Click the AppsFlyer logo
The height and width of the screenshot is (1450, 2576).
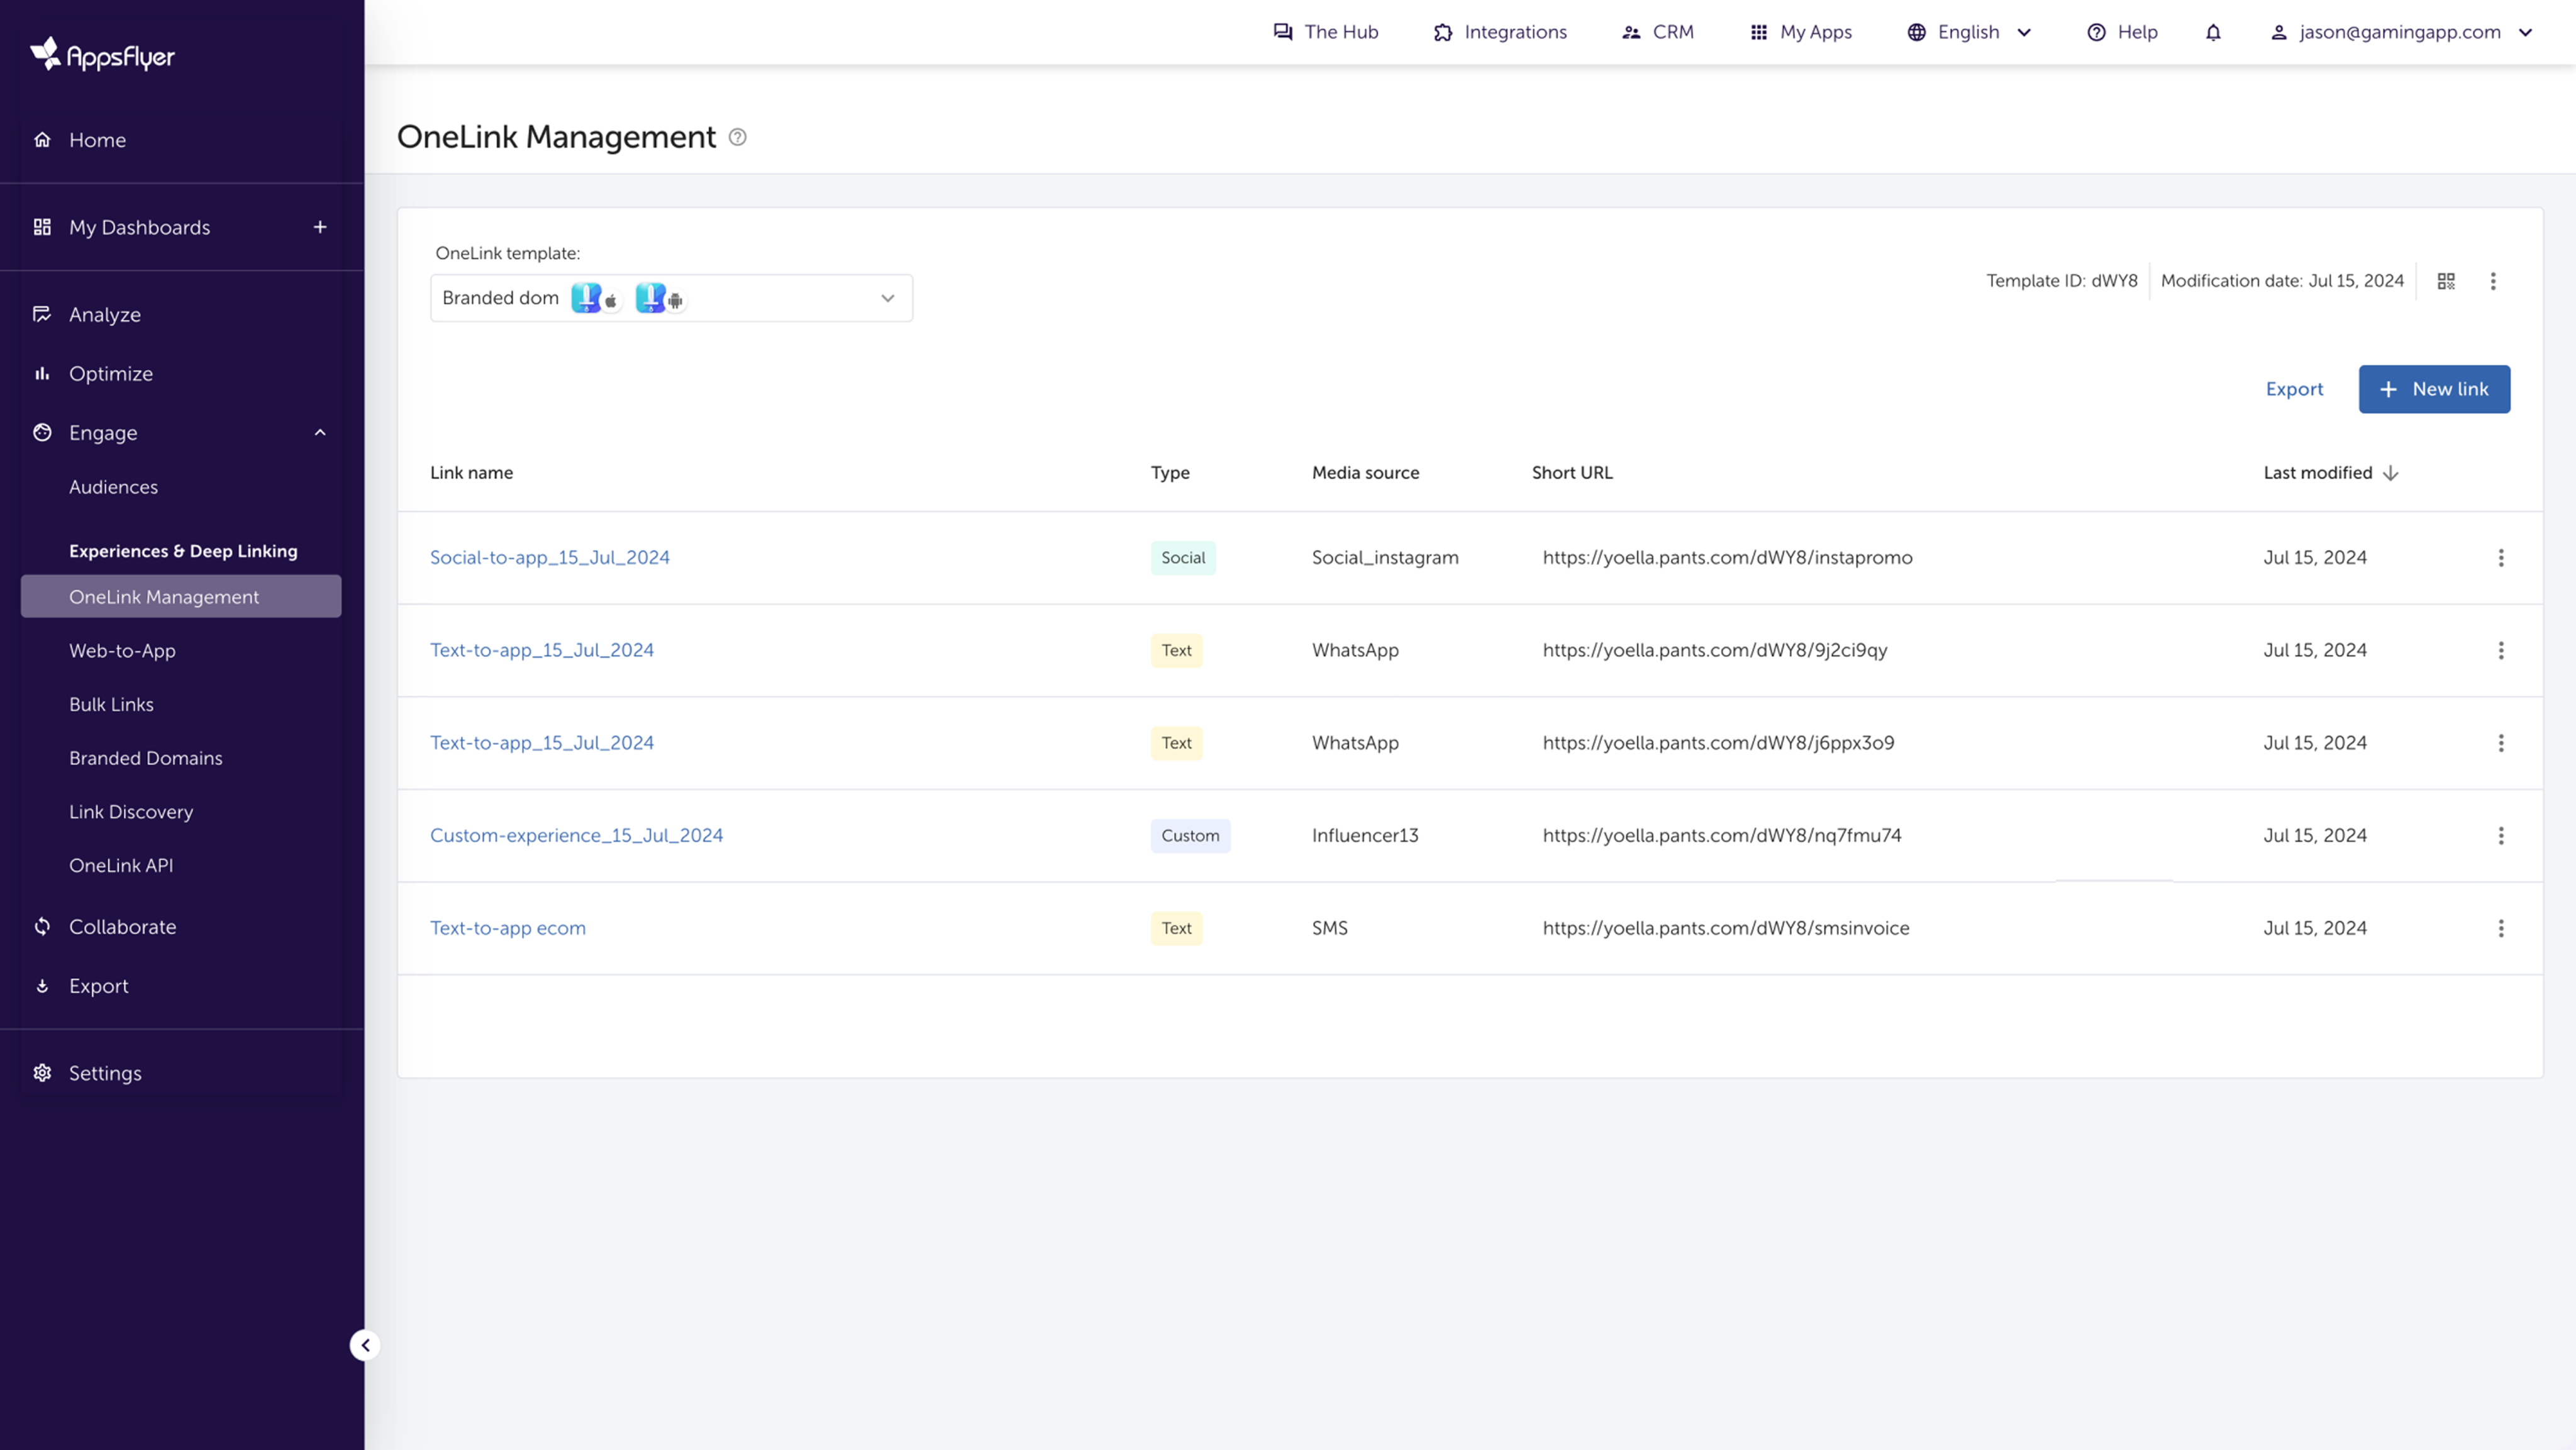103,55
